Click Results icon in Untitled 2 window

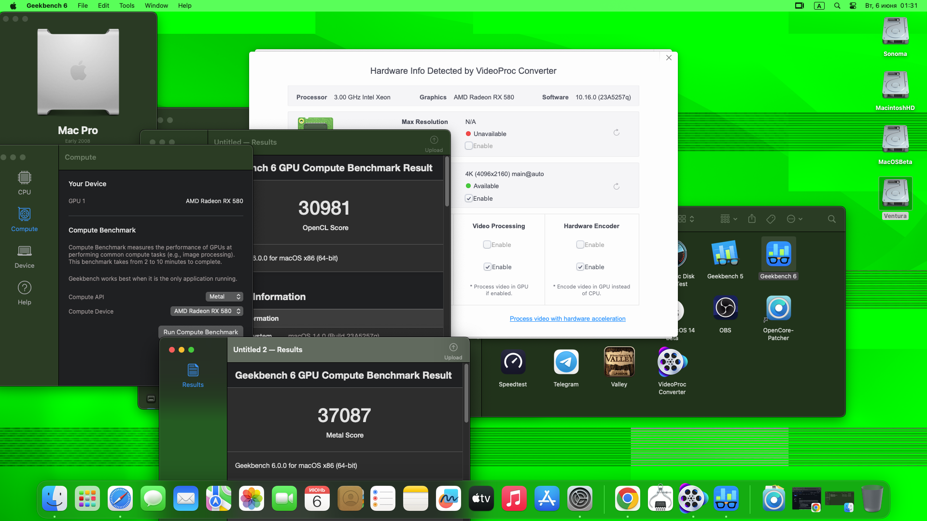click(x=193, y=376)
